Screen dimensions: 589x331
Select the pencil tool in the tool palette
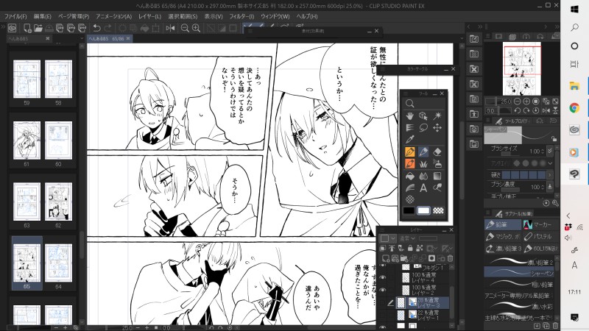[423, 152]
